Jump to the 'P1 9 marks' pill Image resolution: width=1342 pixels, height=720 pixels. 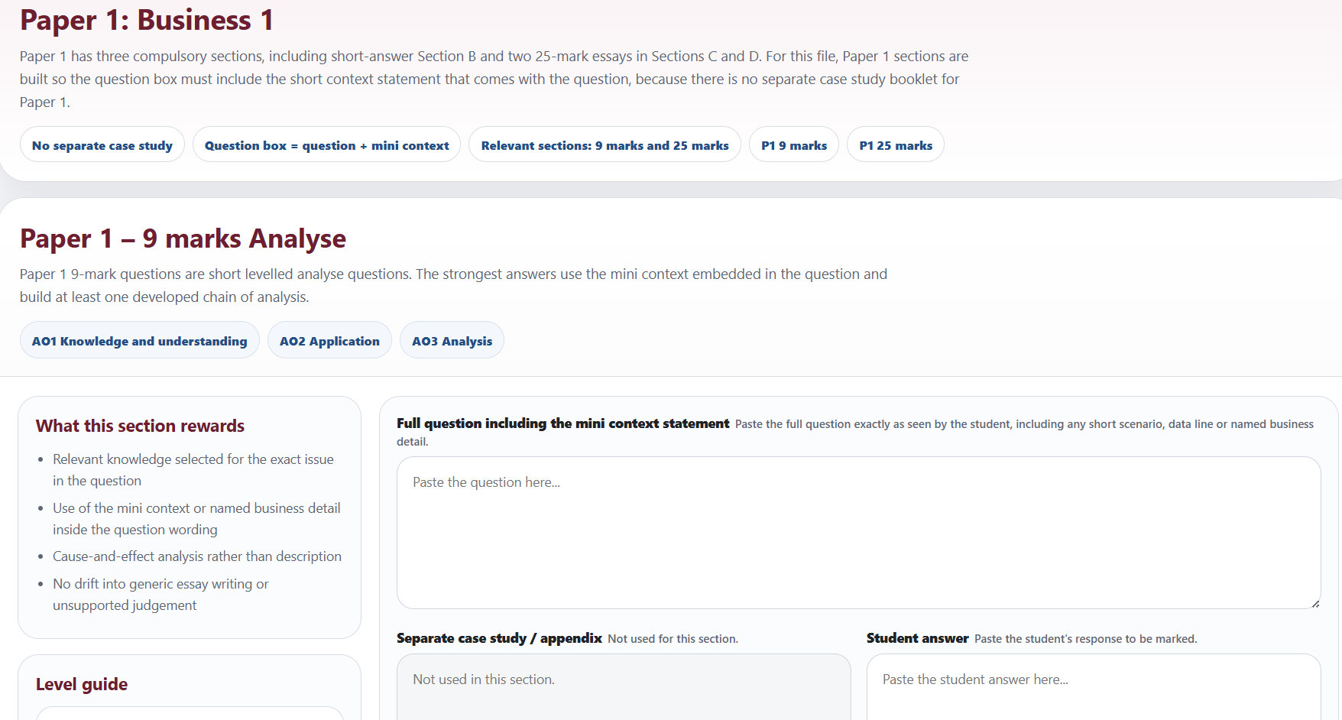pyautogui.click(x=794, y=145)
